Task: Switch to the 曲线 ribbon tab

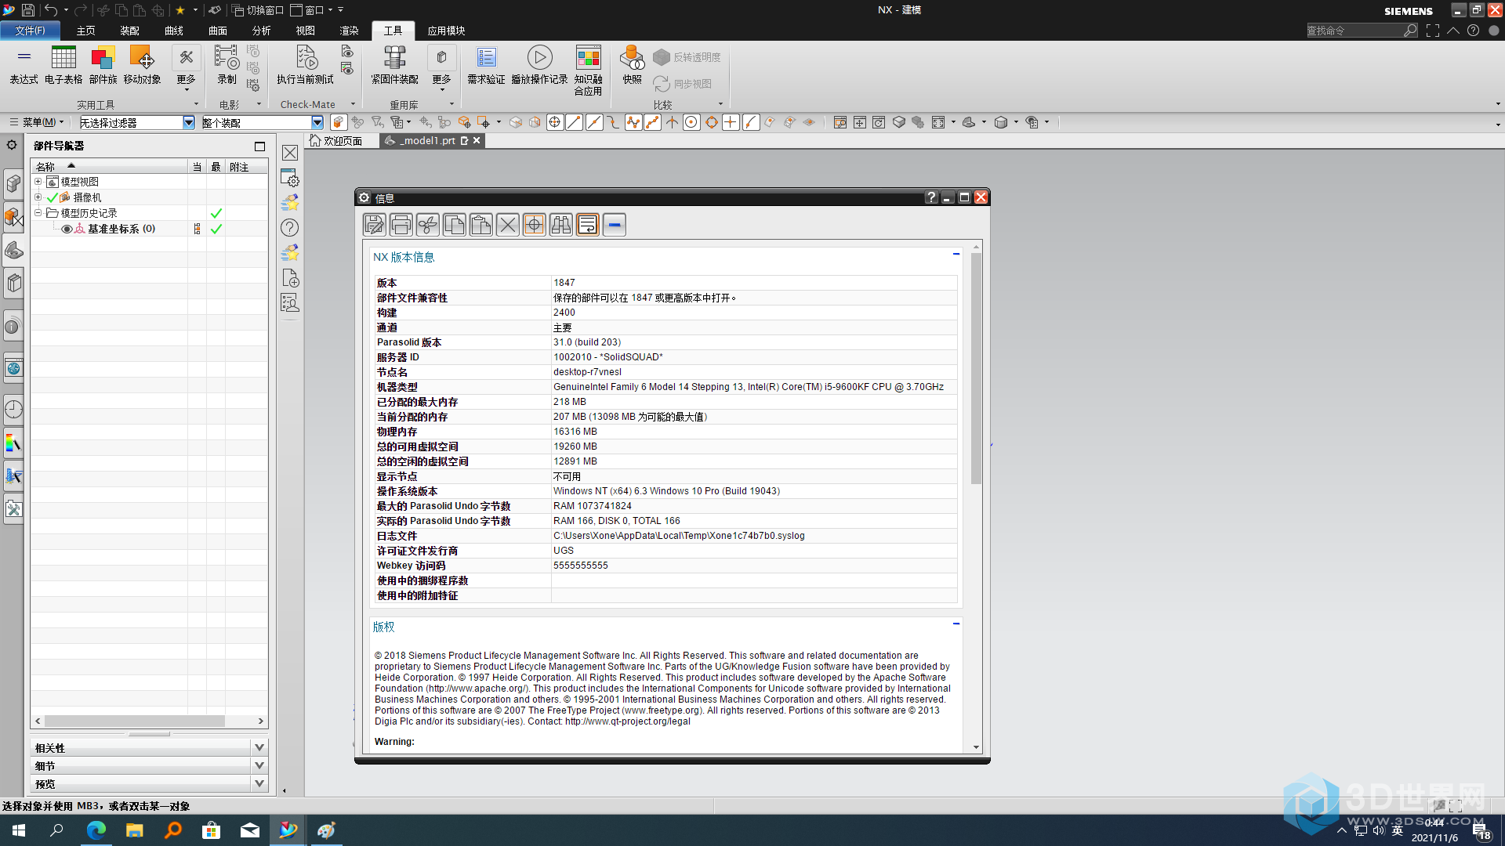Action: coord(173,31)
